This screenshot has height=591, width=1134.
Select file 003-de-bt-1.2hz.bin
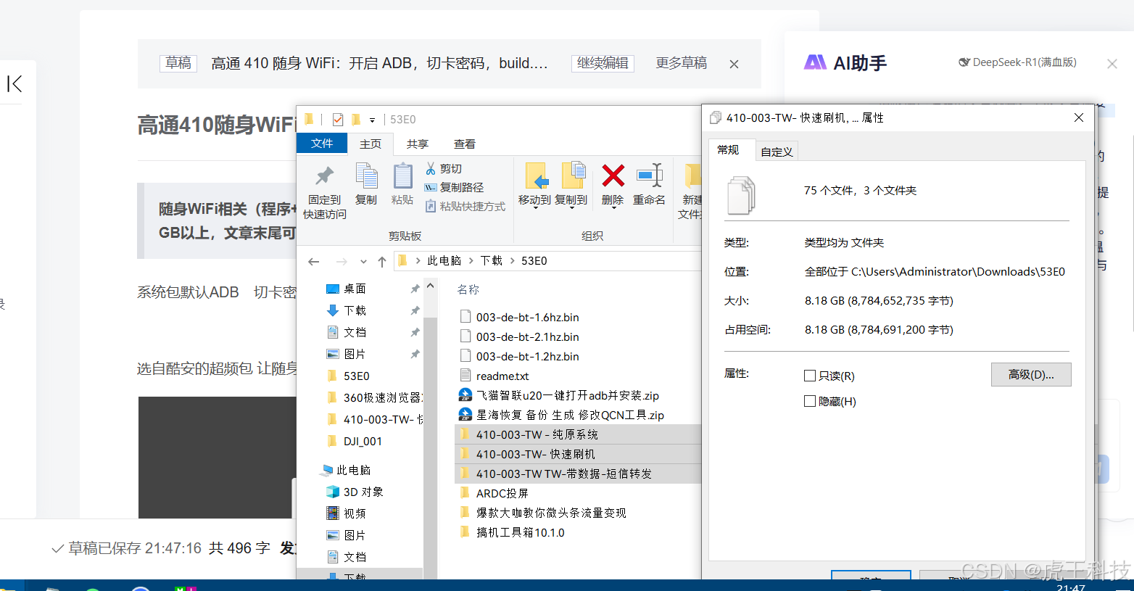coord(527,357)
